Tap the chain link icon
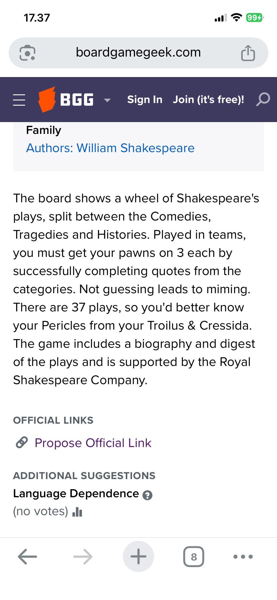This screenshot has width=277, height=600. click(22, 442)
